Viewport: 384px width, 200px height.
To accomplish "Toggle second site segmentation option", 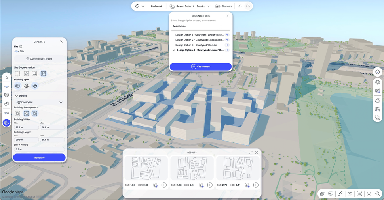I will click(26, 73).
